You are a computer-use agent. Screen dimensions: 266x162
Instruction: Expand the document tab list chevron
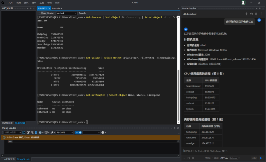178,8
